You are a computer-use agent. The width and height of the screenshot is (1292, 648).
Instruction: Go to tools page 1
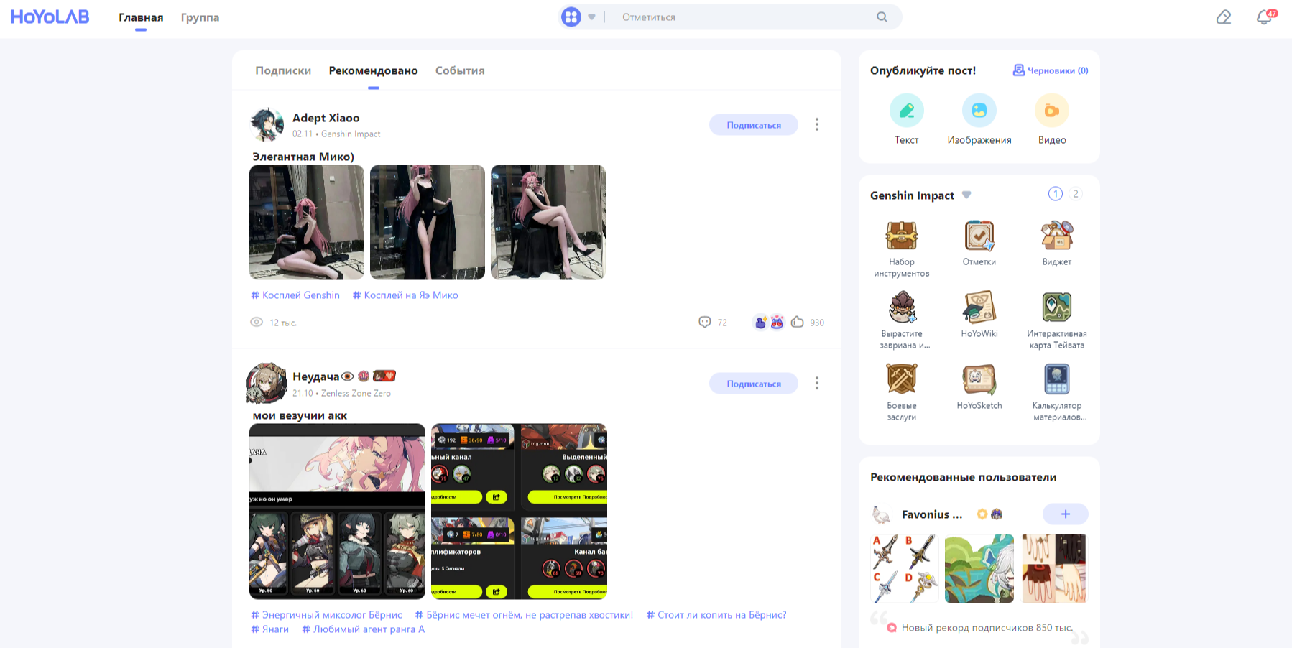click(1056, 194)
